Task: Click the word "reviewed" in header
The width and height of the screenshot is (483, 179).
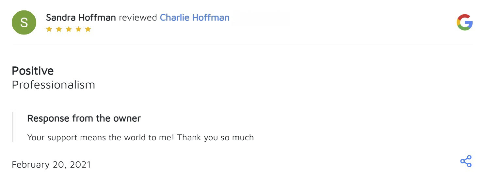Action: point(138,17)
